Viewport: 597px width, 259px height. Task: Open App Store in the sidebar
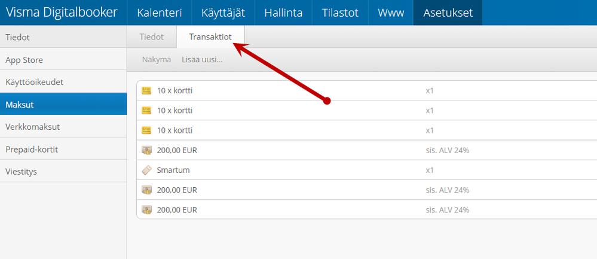tap(63, 60)
